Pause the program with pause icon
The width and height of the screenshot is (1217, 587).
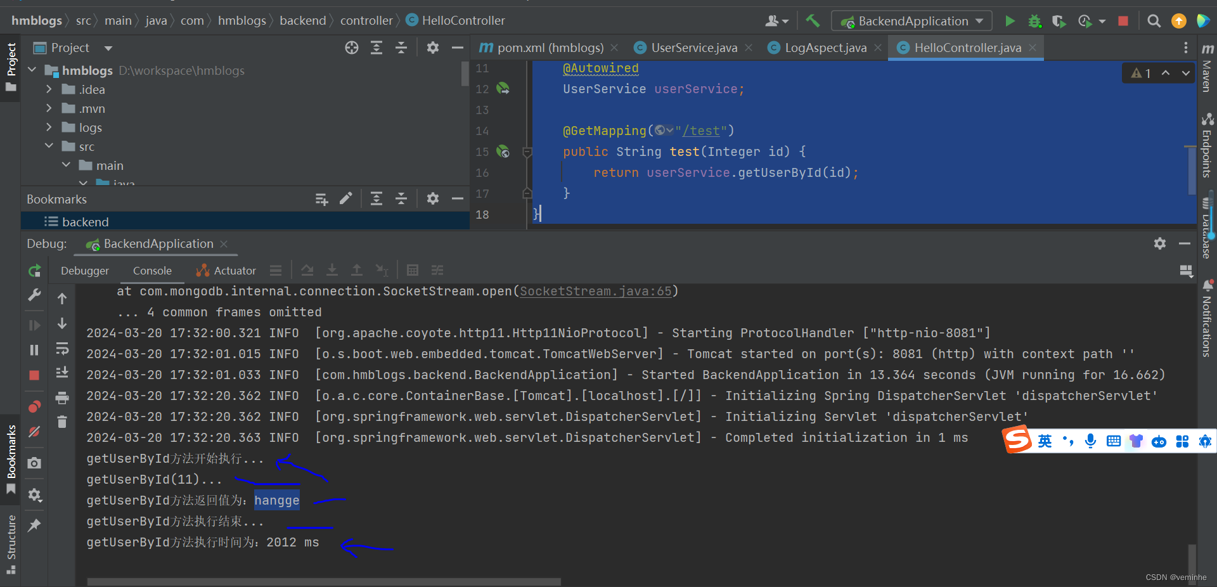[34, 350]
